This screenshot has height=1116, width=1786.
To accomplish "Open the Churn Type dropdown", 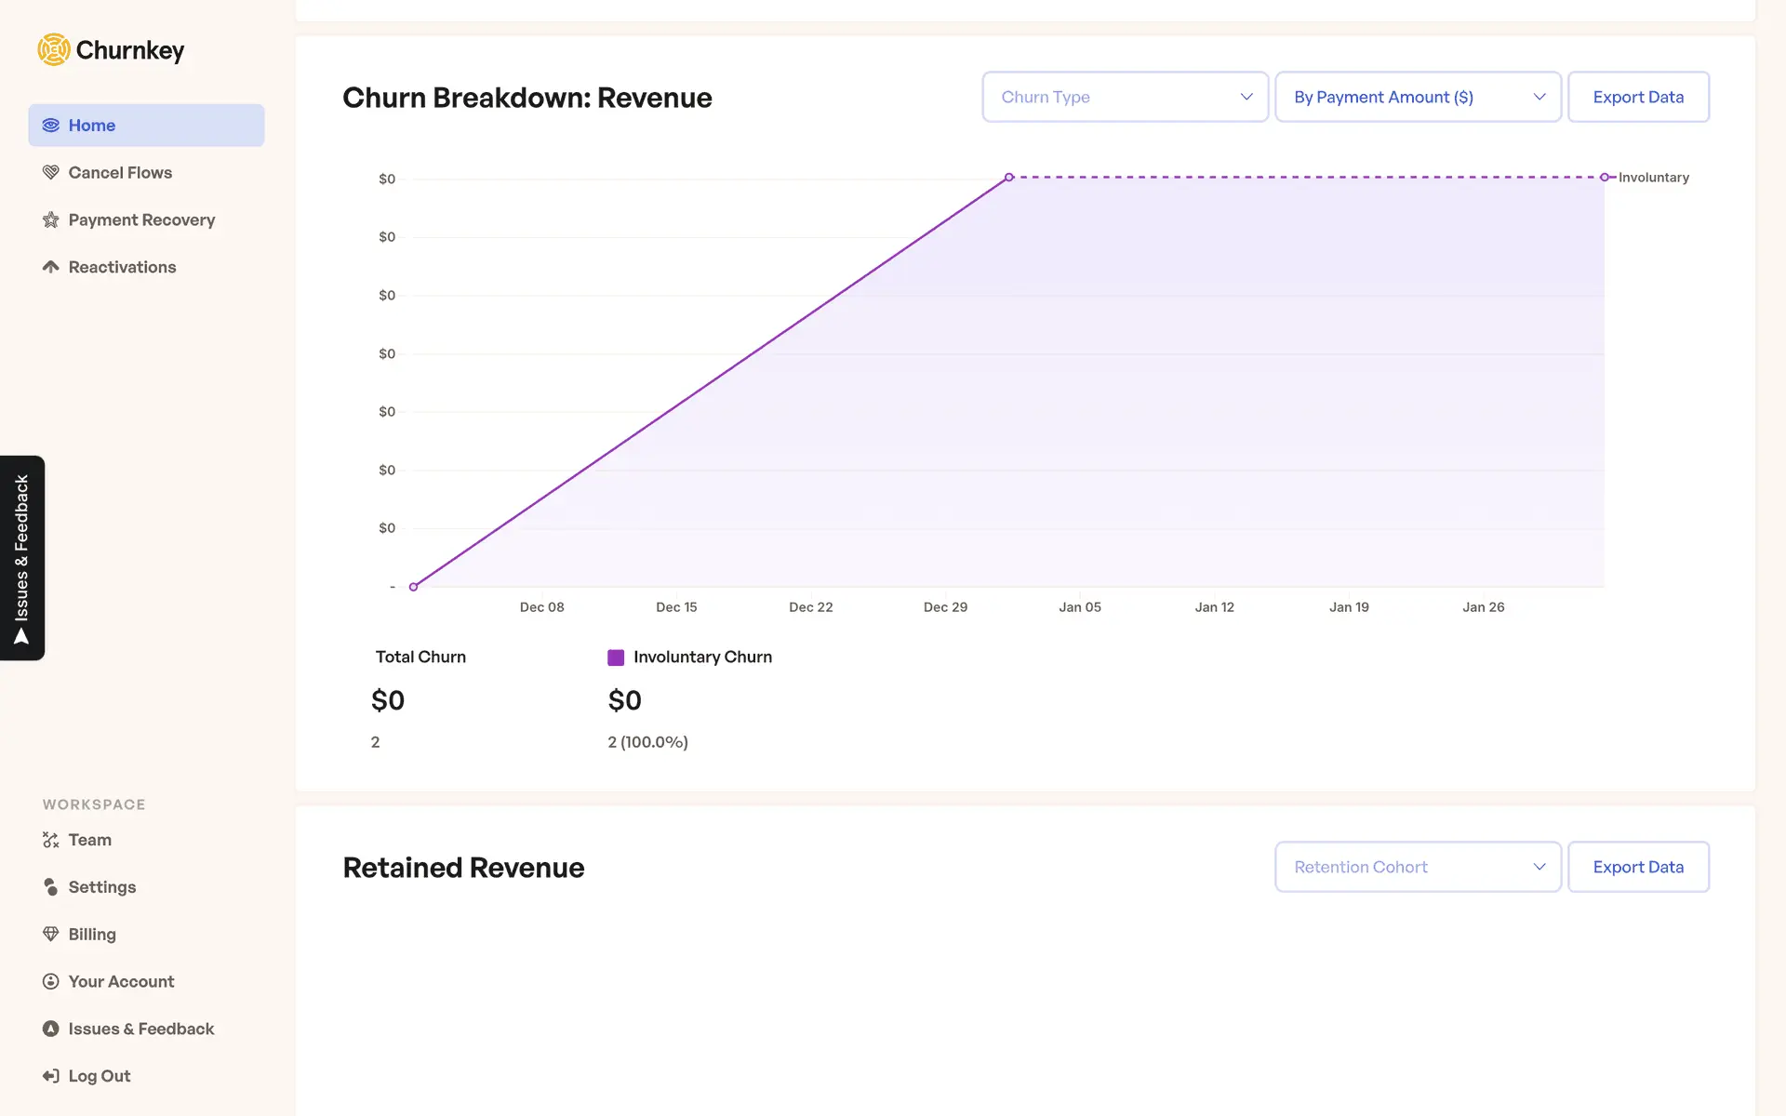I will (x=1125, y=97).
